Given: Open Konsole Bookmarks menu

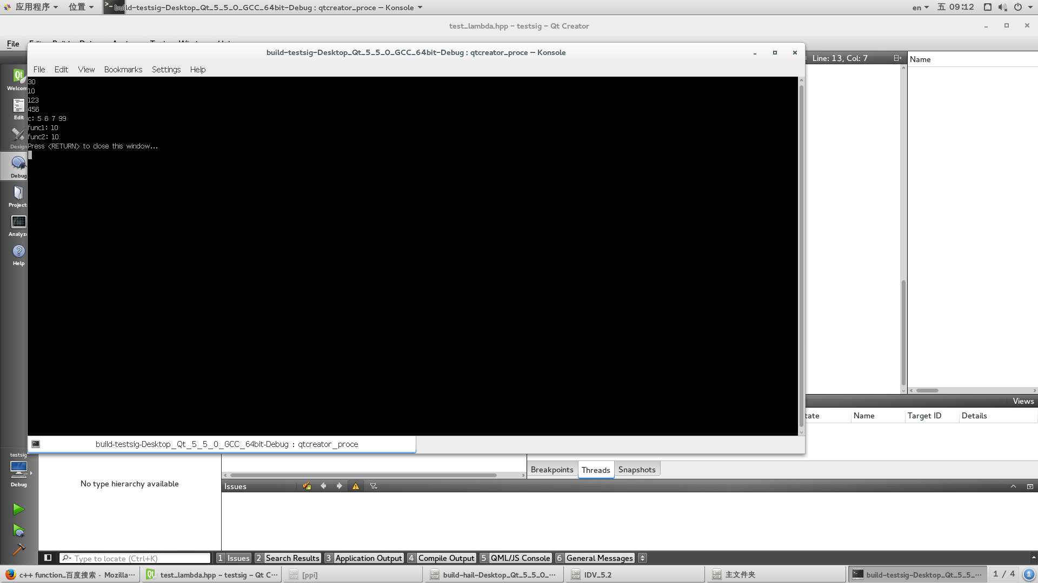Looking at the screenshot, I should [123, 70].
